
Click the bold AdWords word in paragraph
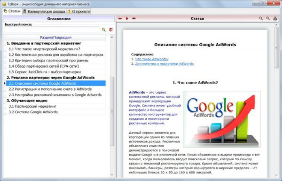(x=137, y=92)
